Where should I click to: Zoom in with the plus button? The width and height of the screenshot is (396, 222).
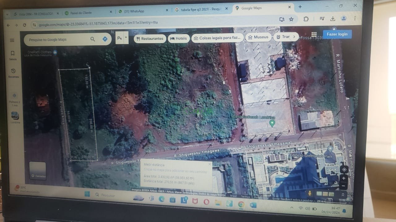[x=344, y=178]
